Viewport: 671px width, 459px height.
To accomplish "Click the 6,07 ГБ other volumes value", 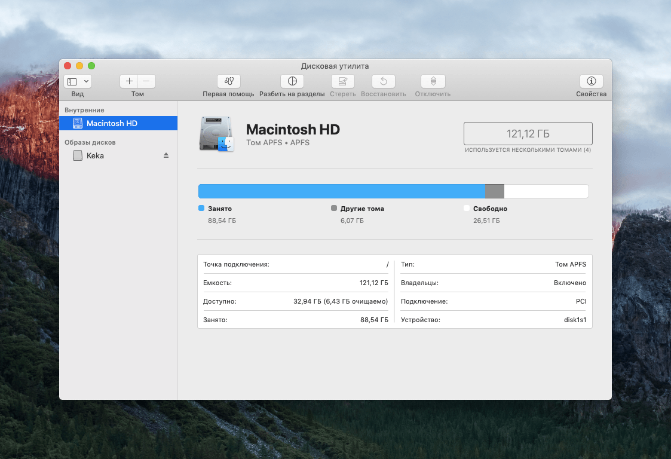I will (x=352, y=221).
